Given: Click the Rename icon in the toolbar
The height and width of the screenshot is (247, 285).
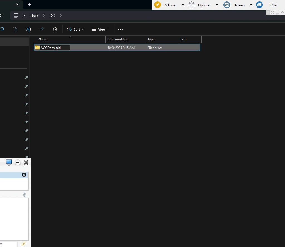Looking at the screenshot, I should 28,29.
